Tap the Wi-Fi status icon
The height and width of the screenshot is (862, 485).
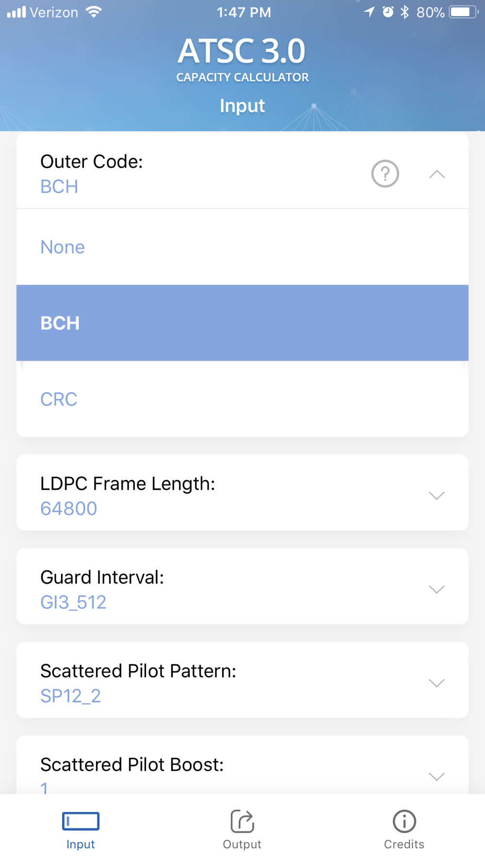point(94,12)
